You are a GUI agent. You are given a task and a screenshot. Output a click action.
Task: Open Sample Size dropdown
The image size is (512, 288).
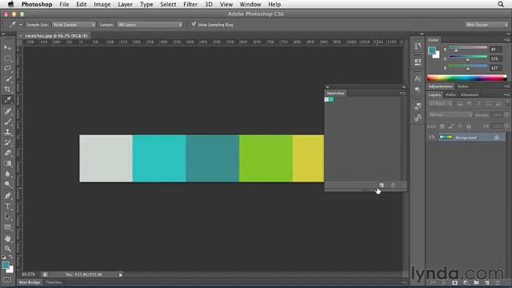click(x=74, y=25)
